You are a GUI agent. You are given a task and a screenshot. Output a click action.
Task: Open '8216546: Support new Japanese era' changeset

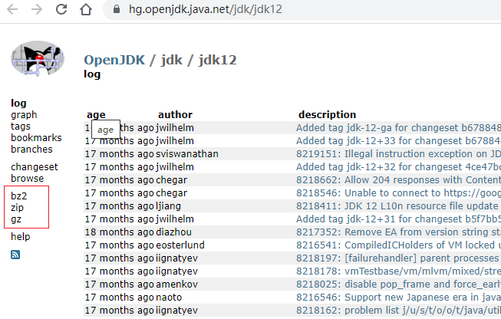[x=398, y=298]
